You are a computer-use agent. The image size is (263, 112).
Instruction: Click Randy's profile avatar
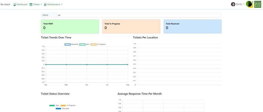[x=233, y=4]
